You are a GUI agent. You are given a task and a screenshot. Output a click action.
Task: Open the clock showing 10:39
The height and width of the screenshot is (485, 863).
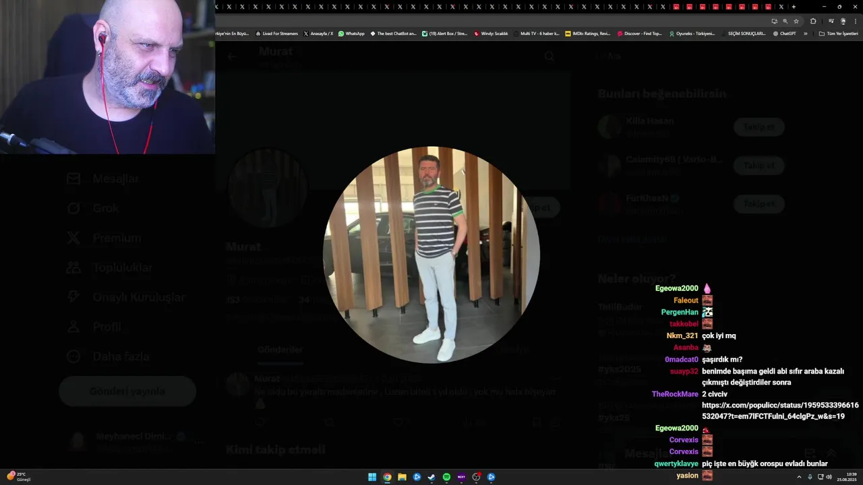[x=847, y=477]
